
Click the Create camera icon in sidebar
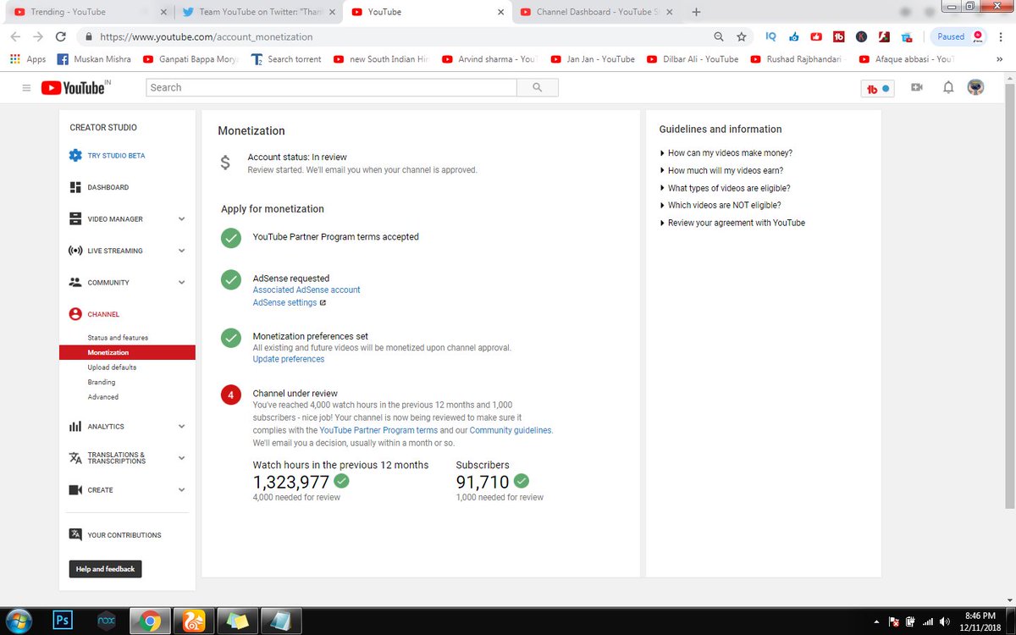point(75,490)
